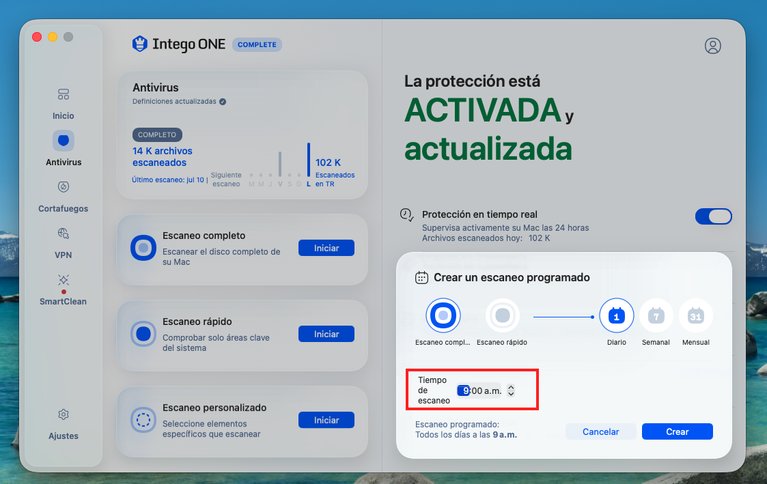Image resolution: width=767 pixels, height=484 pixels.
Task: Select Diario daily frequency
Action: 616,315
